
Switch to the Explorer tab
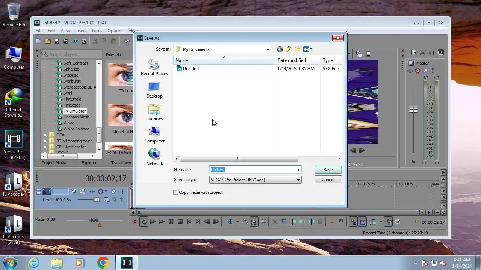pyautogui.click(x=89, y=163)
